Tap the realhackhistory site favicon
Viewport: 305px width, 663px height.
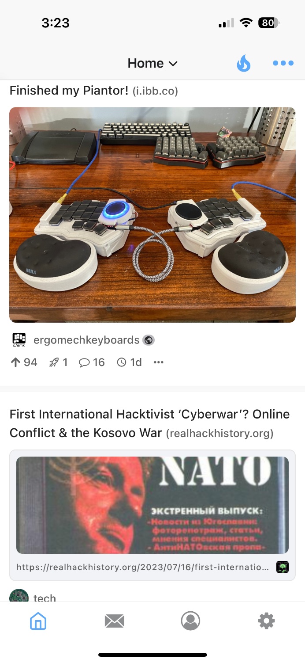[x=282, y=567]
